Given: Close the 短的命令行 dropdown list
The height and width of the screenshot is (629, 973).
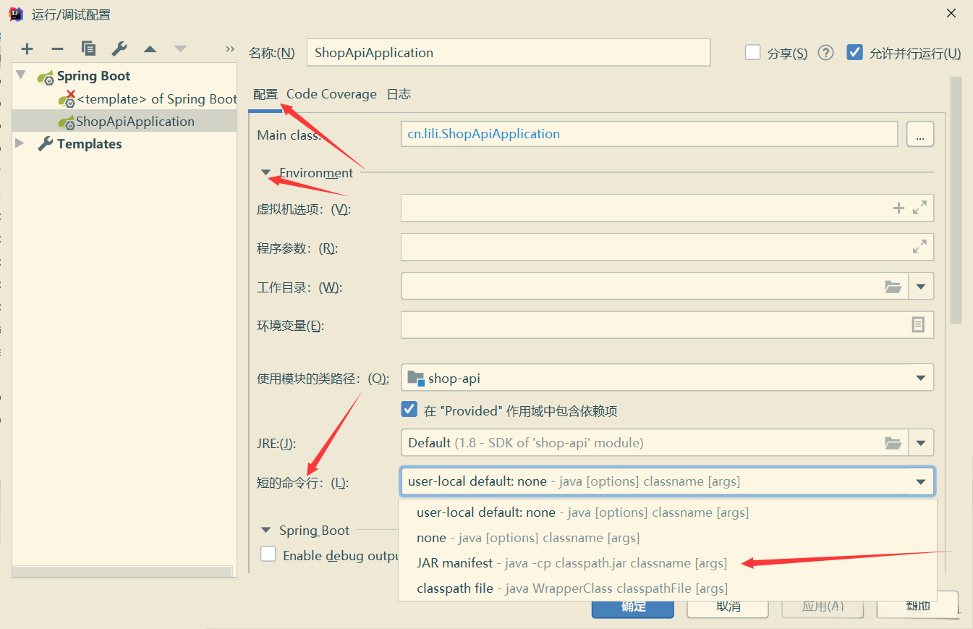Looking at the screenshot, I should (921, 481).
